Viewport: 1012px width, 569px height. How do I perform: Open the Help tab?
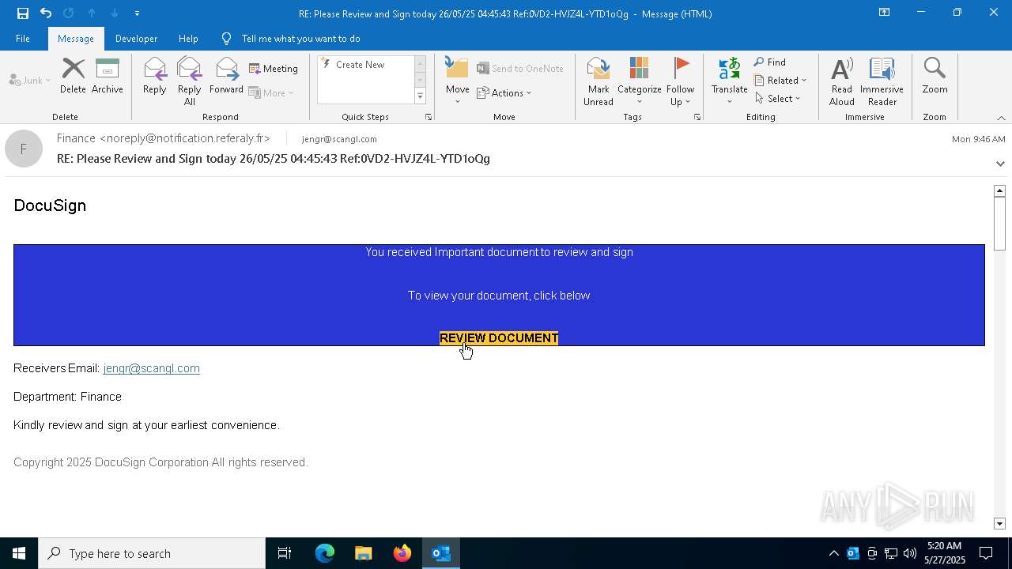[188, 39]
